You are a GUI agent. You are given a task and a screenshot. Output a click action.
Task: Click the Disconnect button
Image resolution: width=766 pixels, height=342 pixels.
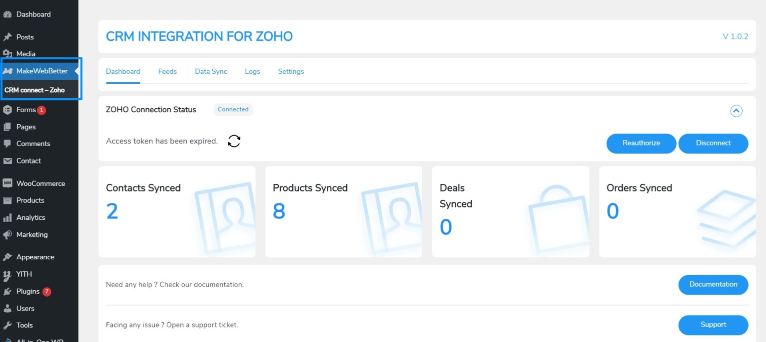point(713,143)
